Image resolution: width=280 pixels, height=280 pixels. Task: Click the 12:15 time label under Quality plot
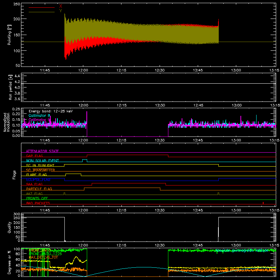click(x=121, y=245)
